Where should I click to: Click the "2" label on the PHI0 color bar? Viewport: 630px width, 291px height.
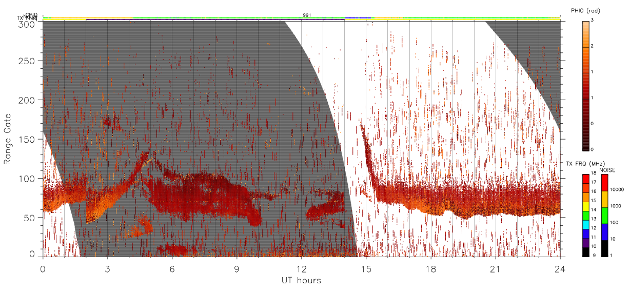point(592,46)
